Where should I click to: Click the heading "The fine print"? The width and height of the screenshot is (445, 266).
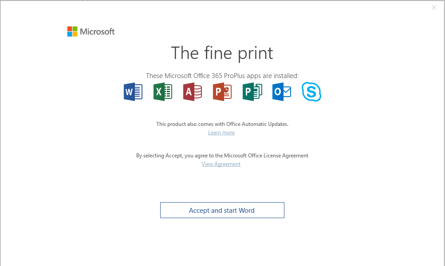[x=222, y=53]
